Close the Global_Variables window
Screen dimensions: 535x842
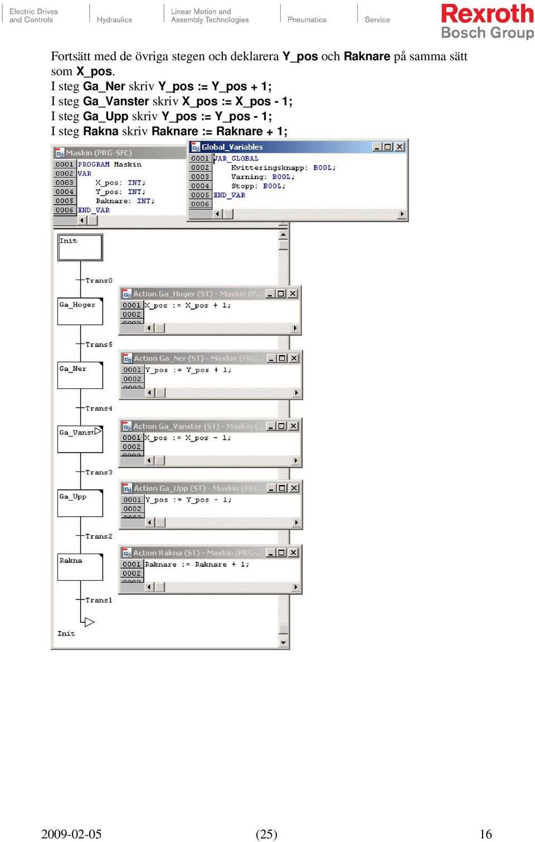click(400, 147)
